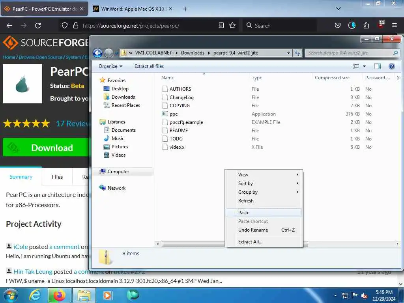Select Undo Rename in context menu
The height and width of the screenshot is (303, 404).
(264, 230)
